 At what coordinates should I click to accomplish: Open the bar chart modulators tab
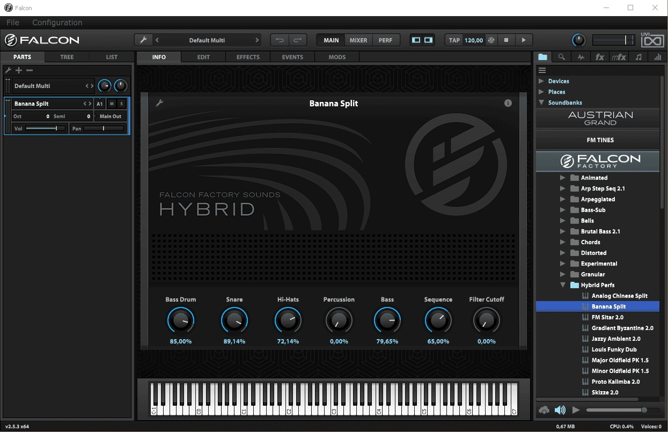point(657,57)
